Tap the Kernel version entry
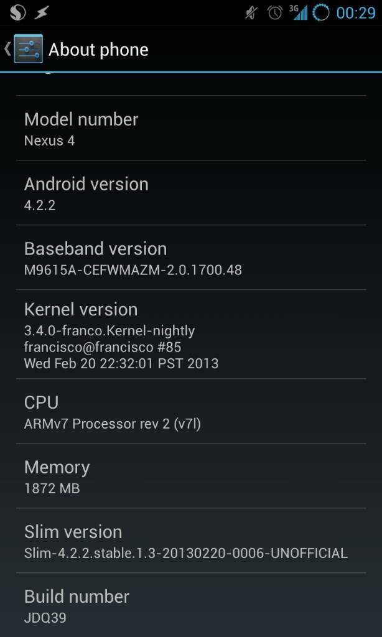Screen dimensions: 382x637 pos(191,334)
